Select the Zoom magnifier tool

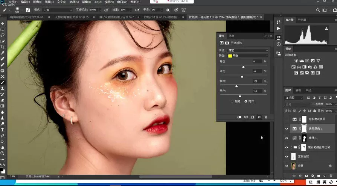coord(3,153)
